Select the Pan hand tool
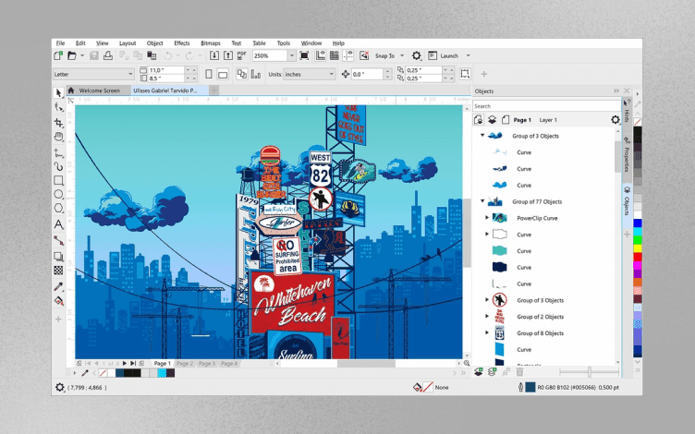695x434 pixels. pos(58,137)
